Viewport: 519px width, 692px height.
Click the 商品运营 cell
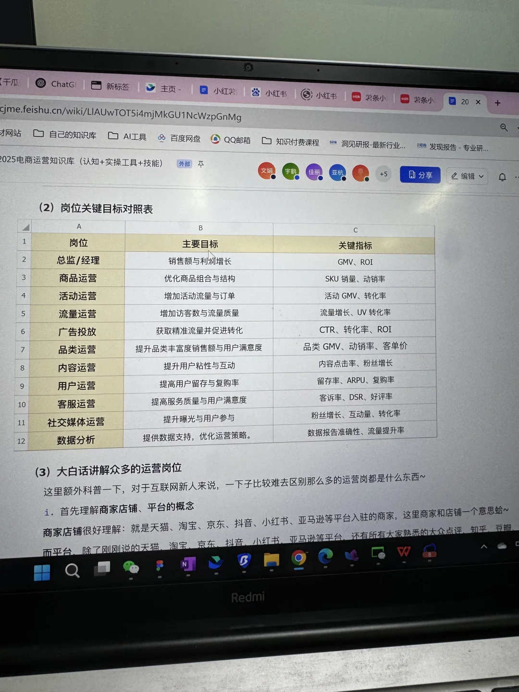[78, 278]
